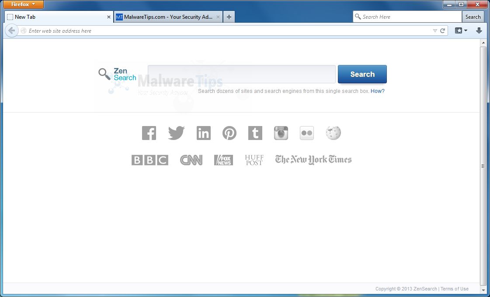Viewport: 490px width, 297px height.
Task: Visit Fox News via its logo
Action: click(223, 160)
